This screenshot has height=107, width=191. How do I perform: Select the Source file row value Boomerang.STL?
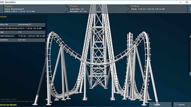click(25, 25)
